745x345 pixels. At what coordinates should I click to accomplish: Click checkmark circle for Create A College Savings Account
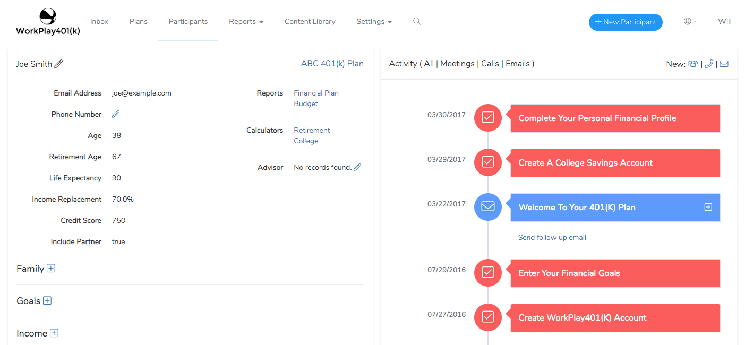coord(488,162)
